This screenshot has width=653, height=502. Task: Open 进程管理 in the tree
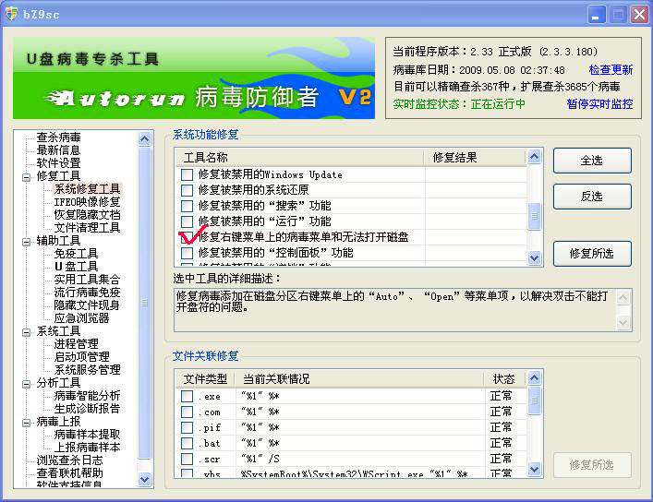76,344
